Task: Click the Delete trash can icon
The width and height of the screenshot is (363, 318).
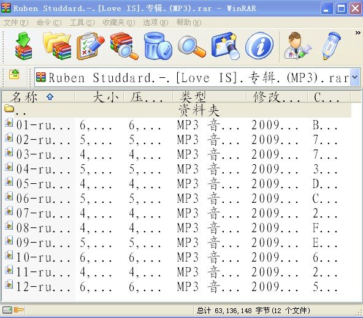Action: [x=158, y=46]
